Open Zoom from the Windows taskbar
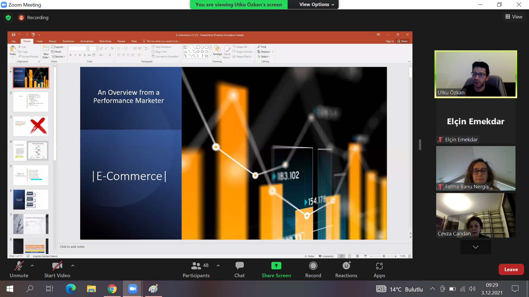The width and height of the screenshot is (529, 297). [x=133, y=289]
